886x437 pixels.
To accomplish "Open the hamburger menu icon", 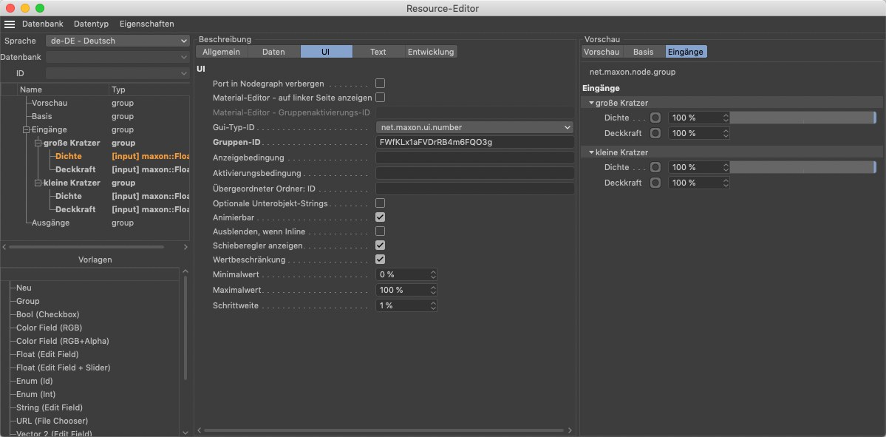I will click(x=10, y=24).
